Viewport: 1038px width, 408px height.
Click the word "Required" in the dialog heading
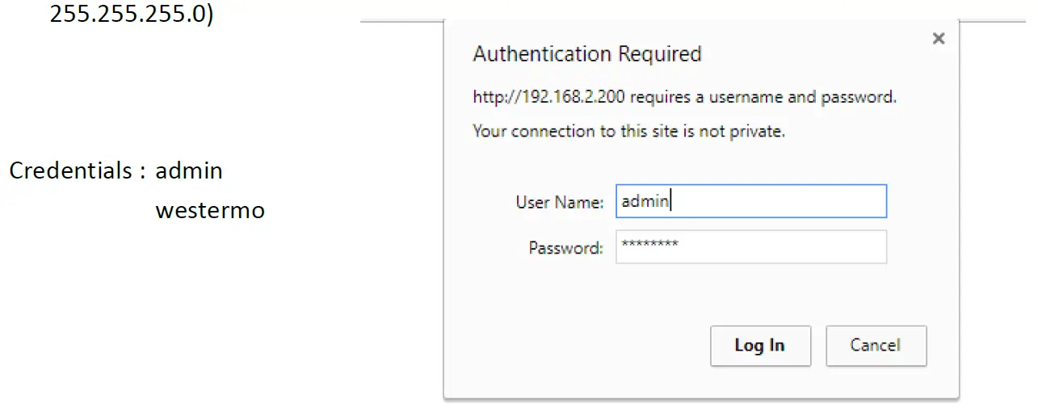tap(659, 54)
